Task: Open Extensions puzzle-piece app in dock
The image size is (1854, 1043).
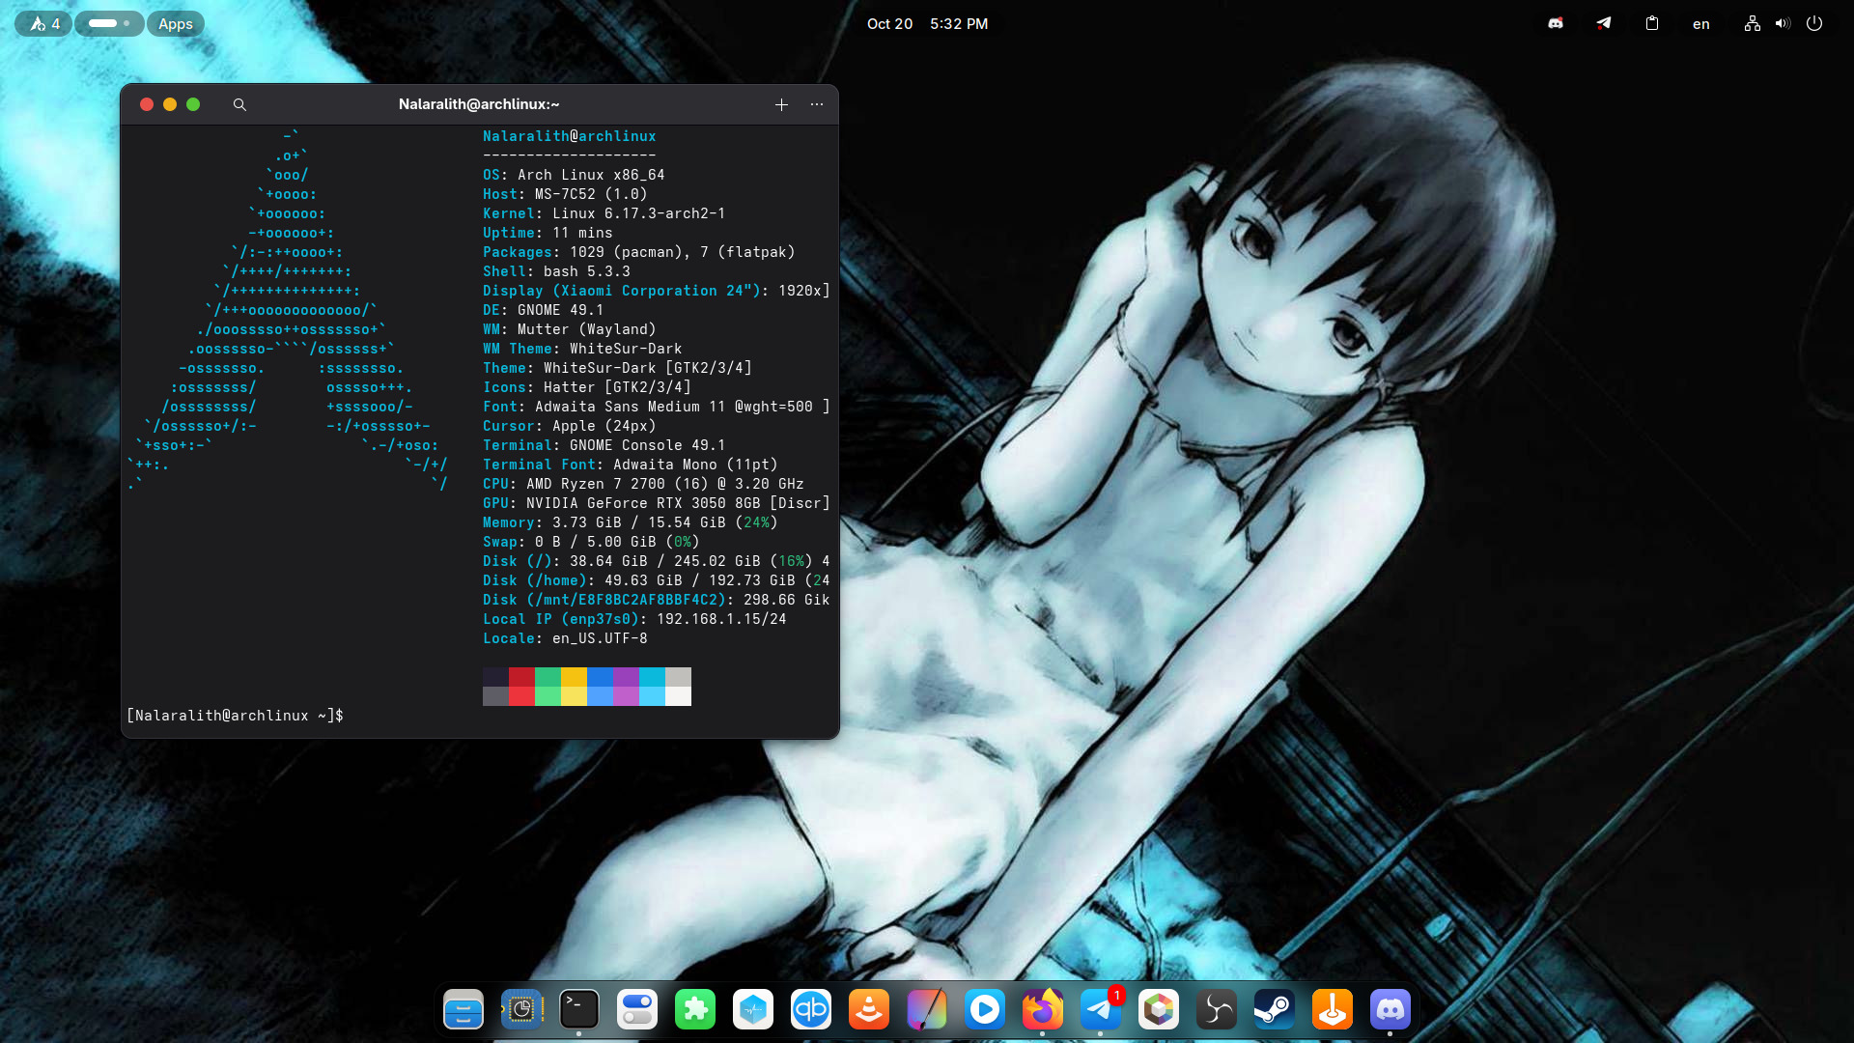Action: click(x=694, y=1010)
